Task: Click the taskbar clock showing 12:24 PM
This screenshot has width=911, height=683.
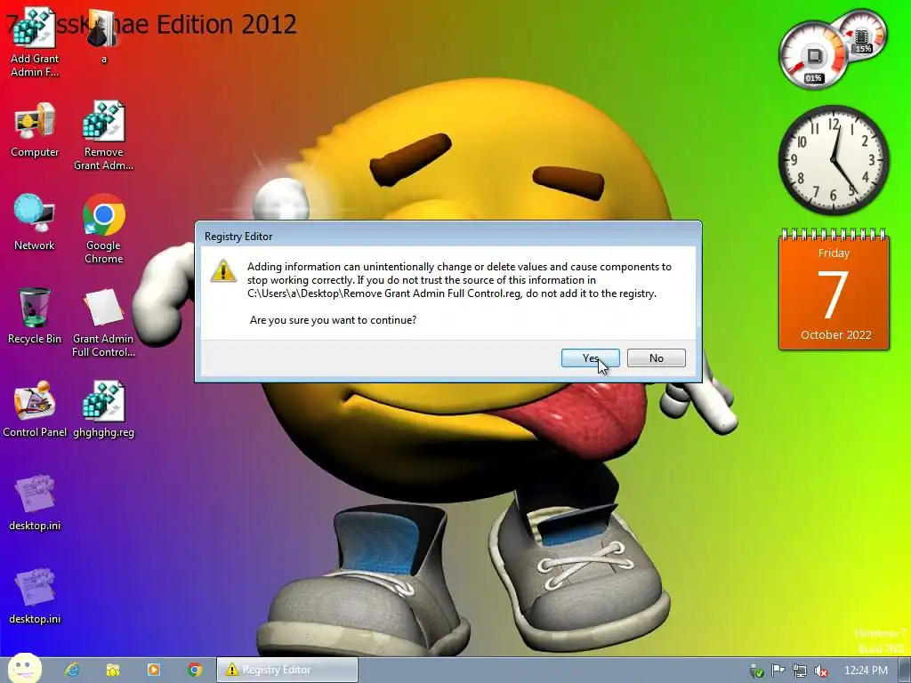Action: [866, 671]
